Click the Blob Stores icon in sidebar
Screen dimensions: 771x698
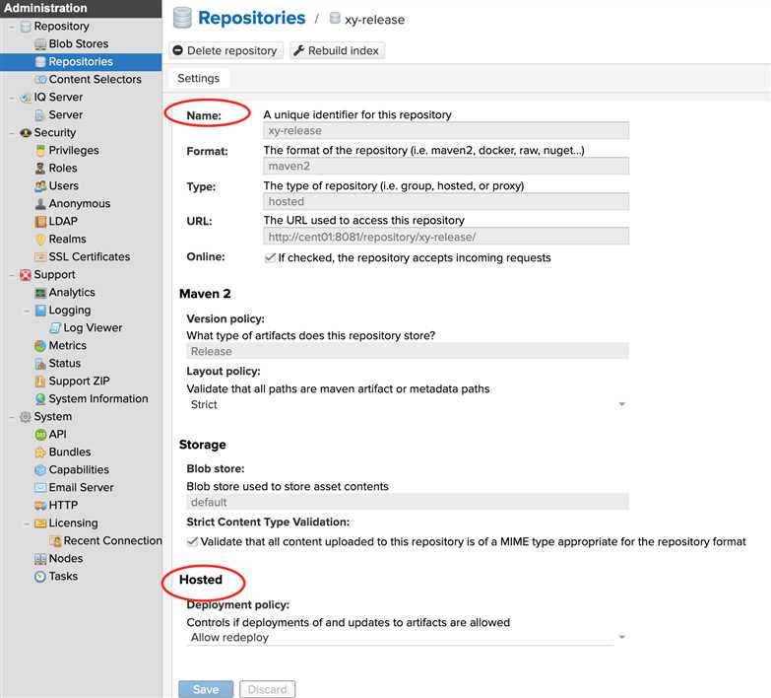[x=40, y=44]
